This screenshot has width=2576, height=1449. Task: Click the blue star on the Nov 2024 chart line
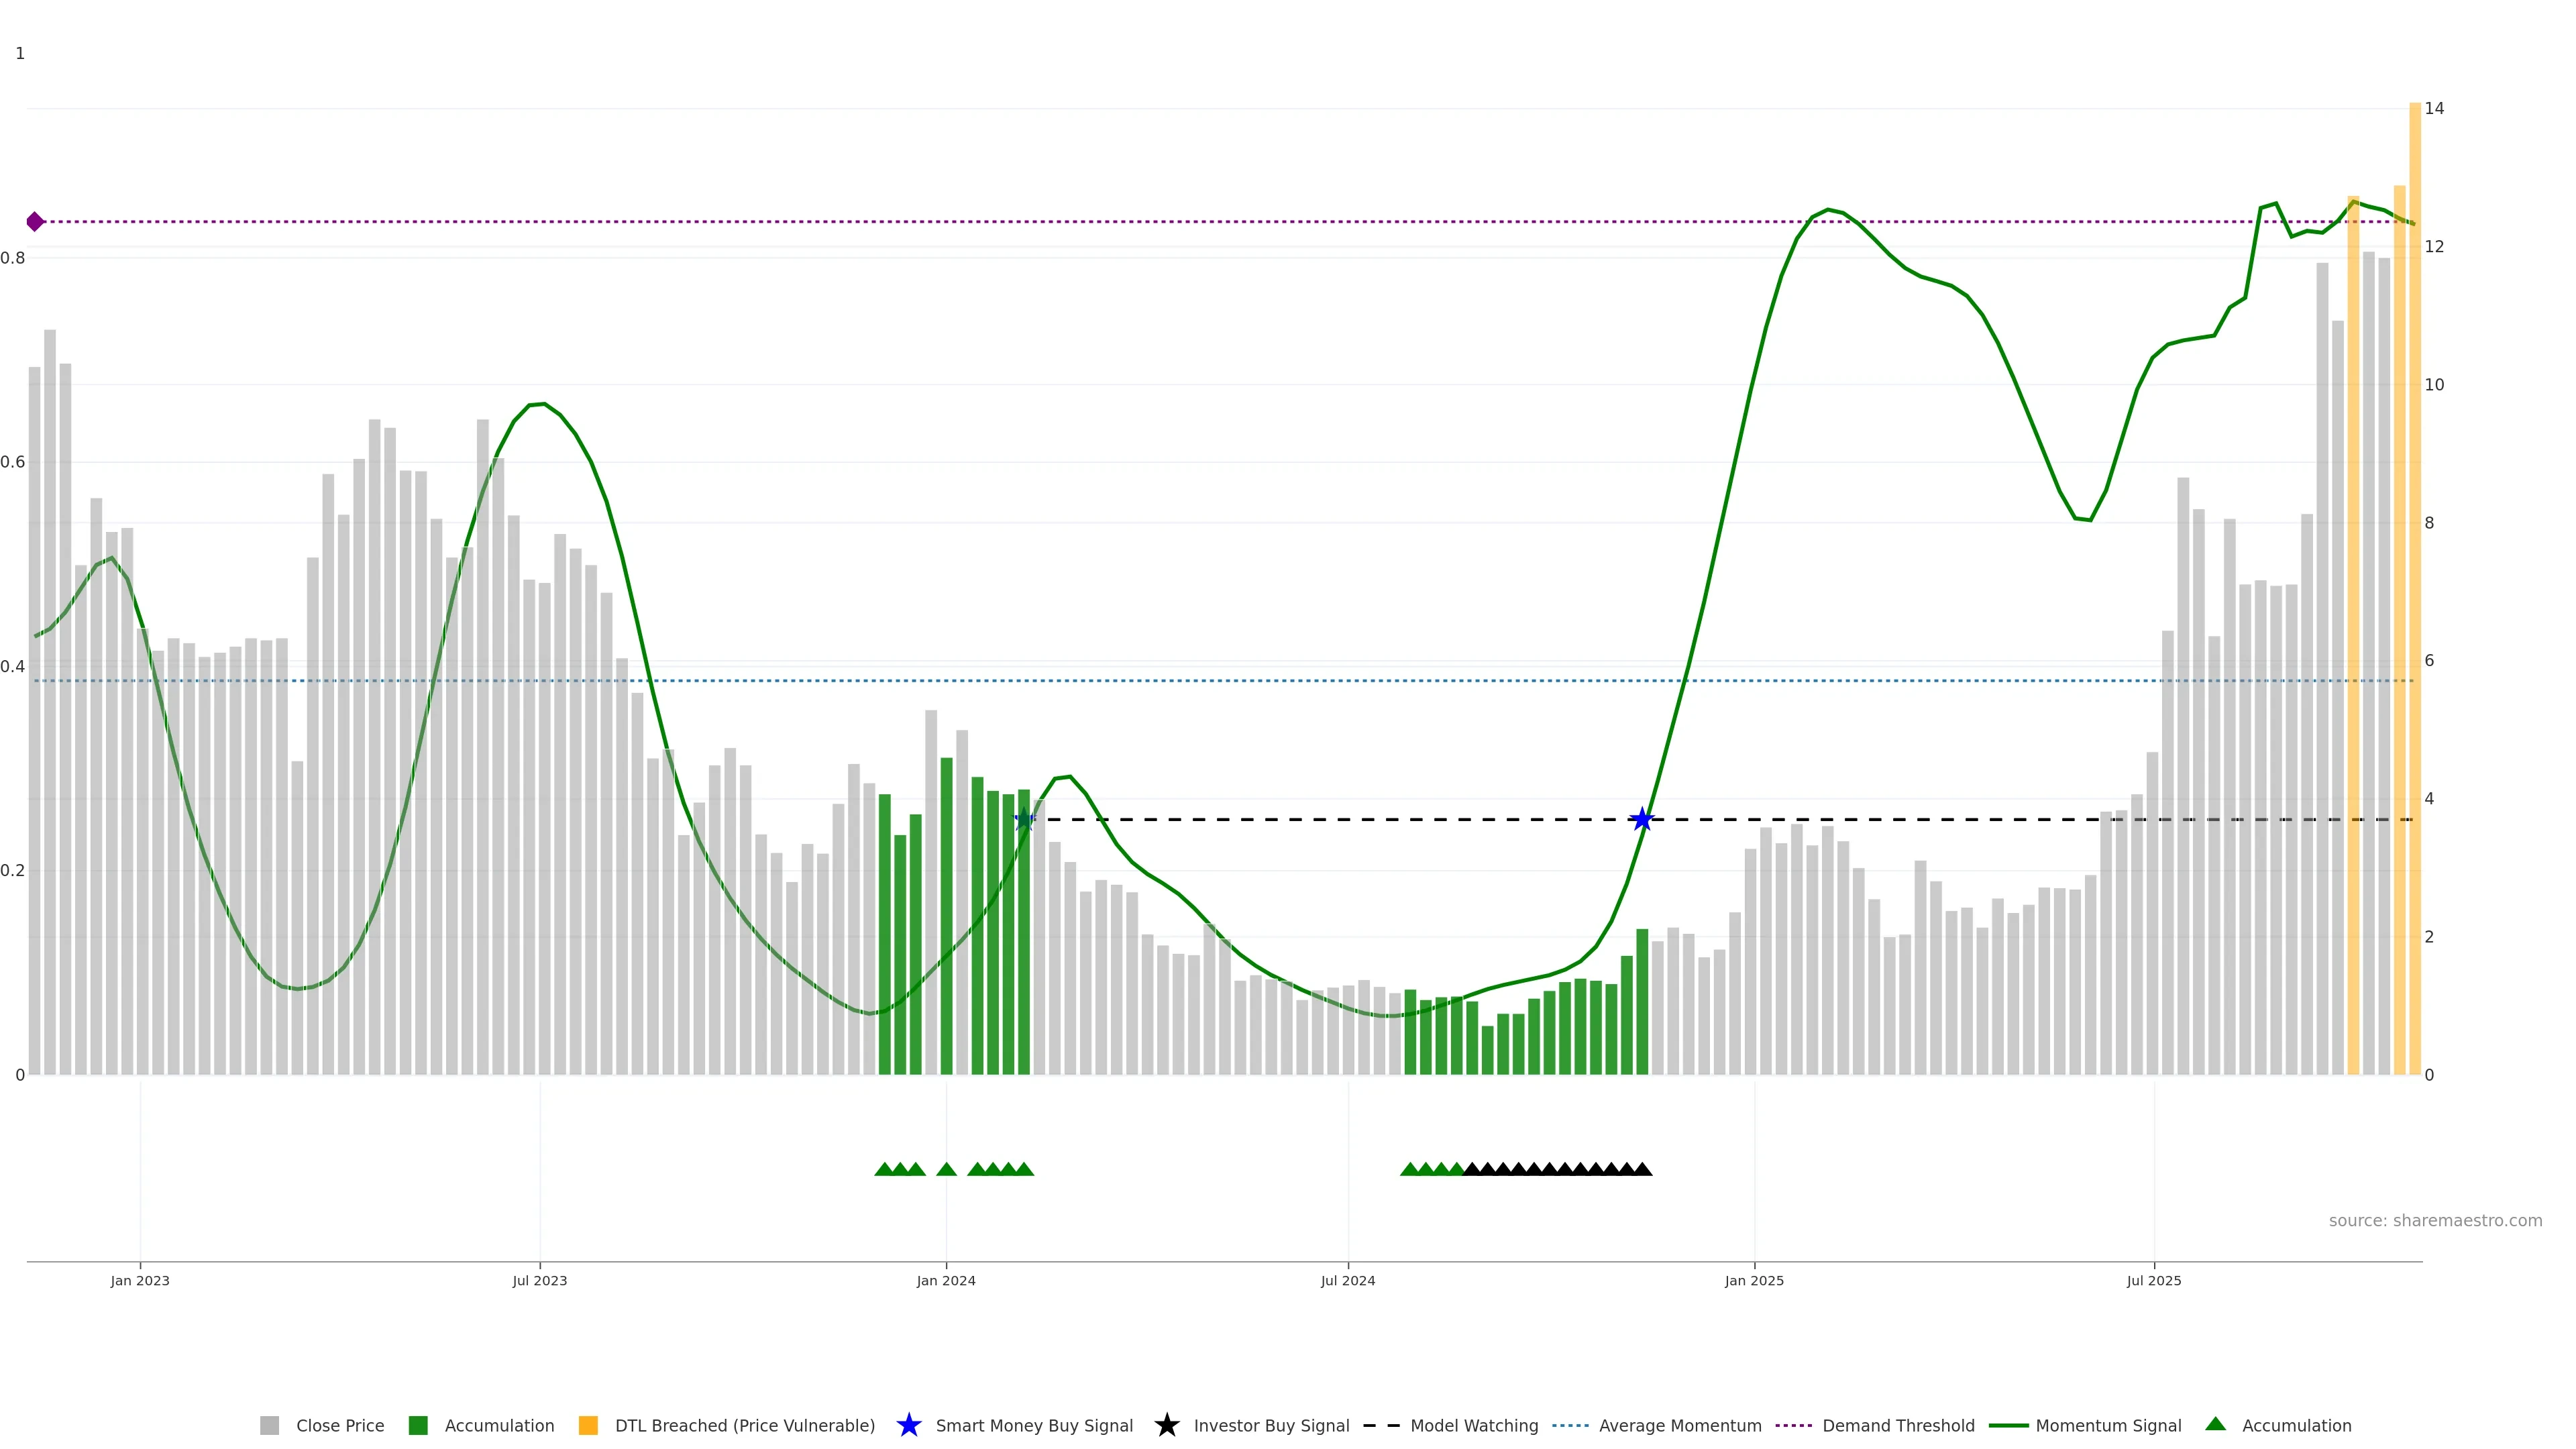tap(1642, 820)
